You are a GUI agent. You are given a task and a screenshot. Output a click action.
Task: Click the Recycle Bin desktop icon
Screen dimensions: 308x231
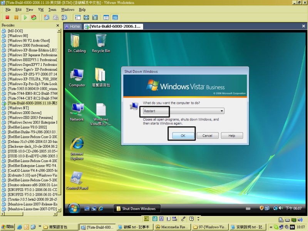(x=101, y=43)
